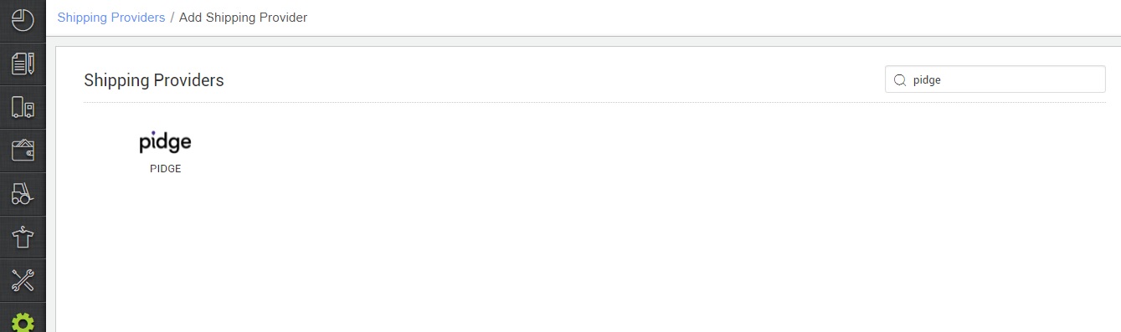The height and width of the screenshot is (332, 1121).
Task: Open the wallet payments icon
Action: [23, 151]
